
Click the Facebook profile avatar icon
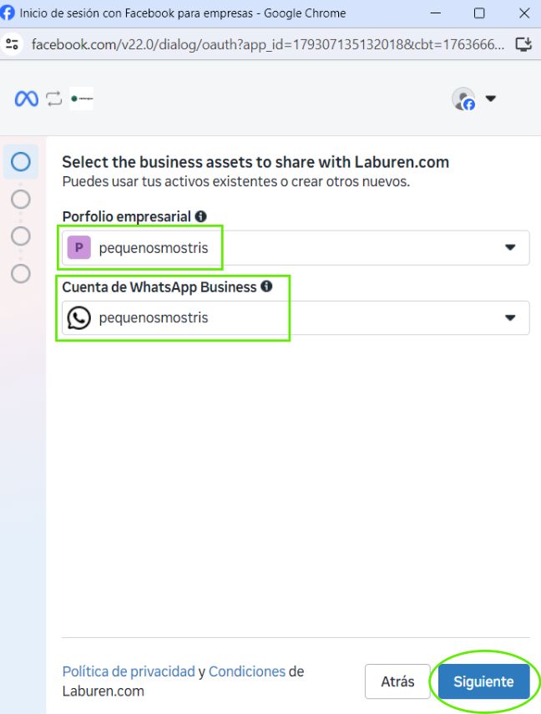463,99
